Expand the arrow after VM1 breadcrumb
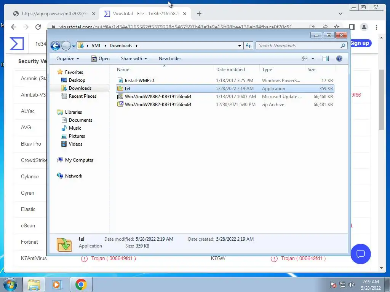Image resolution: width=390 pixels, height=292 pixels. point(105,46)
